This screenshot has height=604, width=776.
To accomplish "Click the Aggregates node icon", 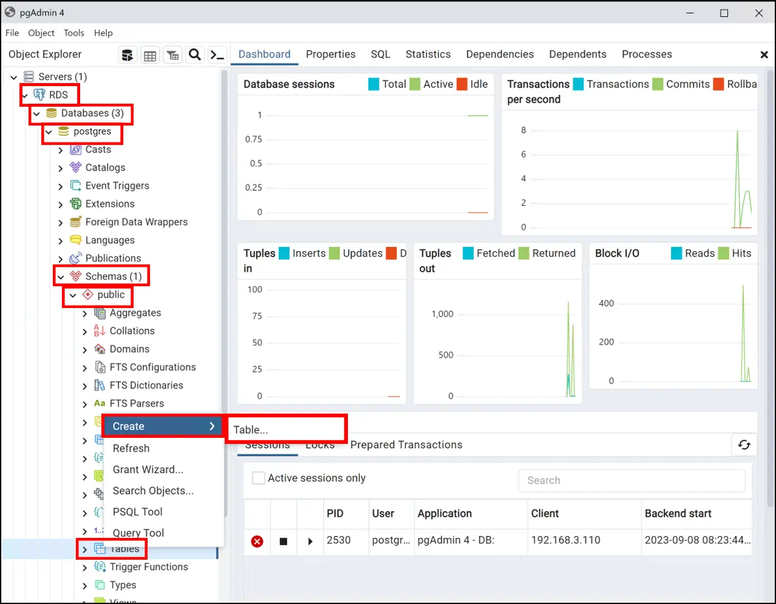I will pyautogui.click(x=100, y=313).
